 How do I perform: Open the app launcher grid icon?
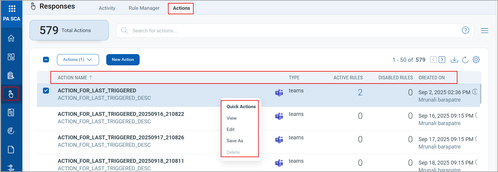(12, 9)
